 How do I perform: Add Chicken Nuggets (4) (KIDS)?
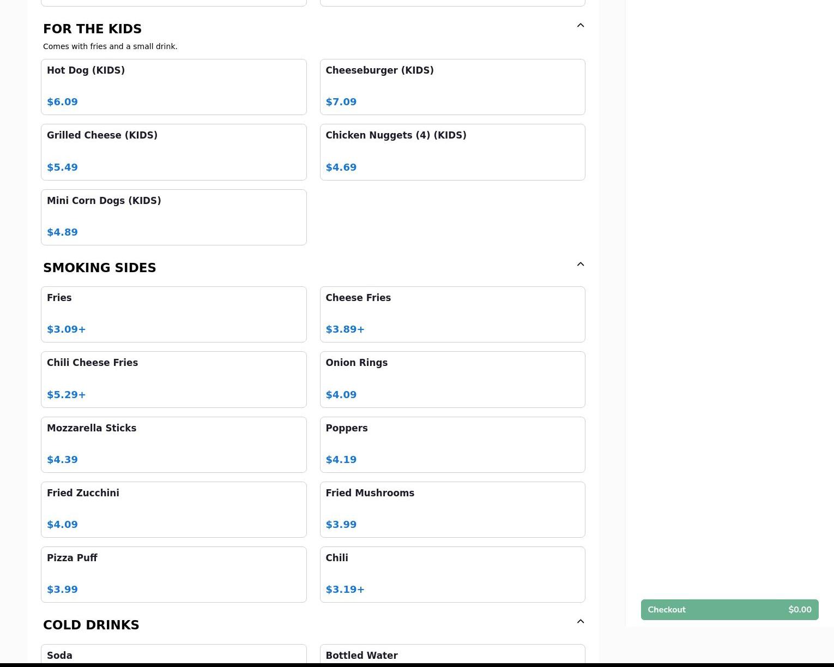click(x=452, y=152)
